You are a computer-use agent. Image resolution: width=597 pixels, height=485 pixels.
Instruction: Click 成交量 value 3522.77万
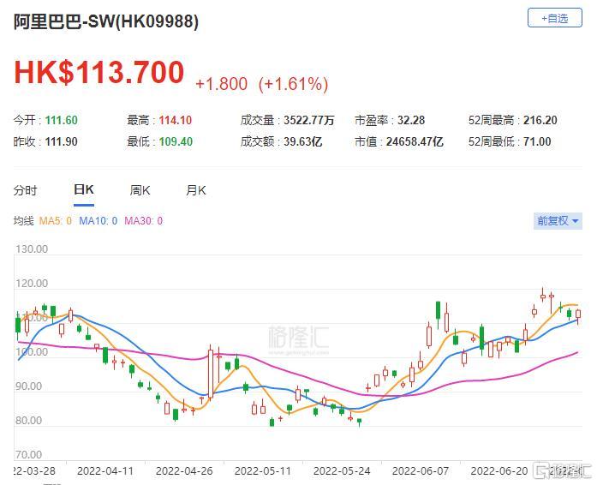(x=309, y=120)
